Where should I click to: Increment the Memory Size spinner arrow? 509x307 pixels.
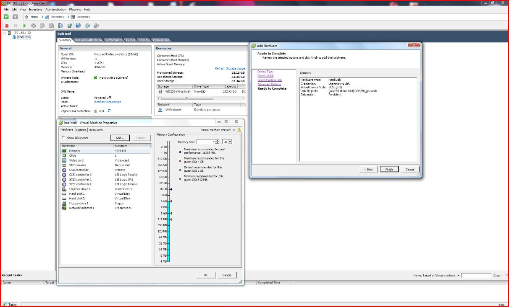(217, 141)
